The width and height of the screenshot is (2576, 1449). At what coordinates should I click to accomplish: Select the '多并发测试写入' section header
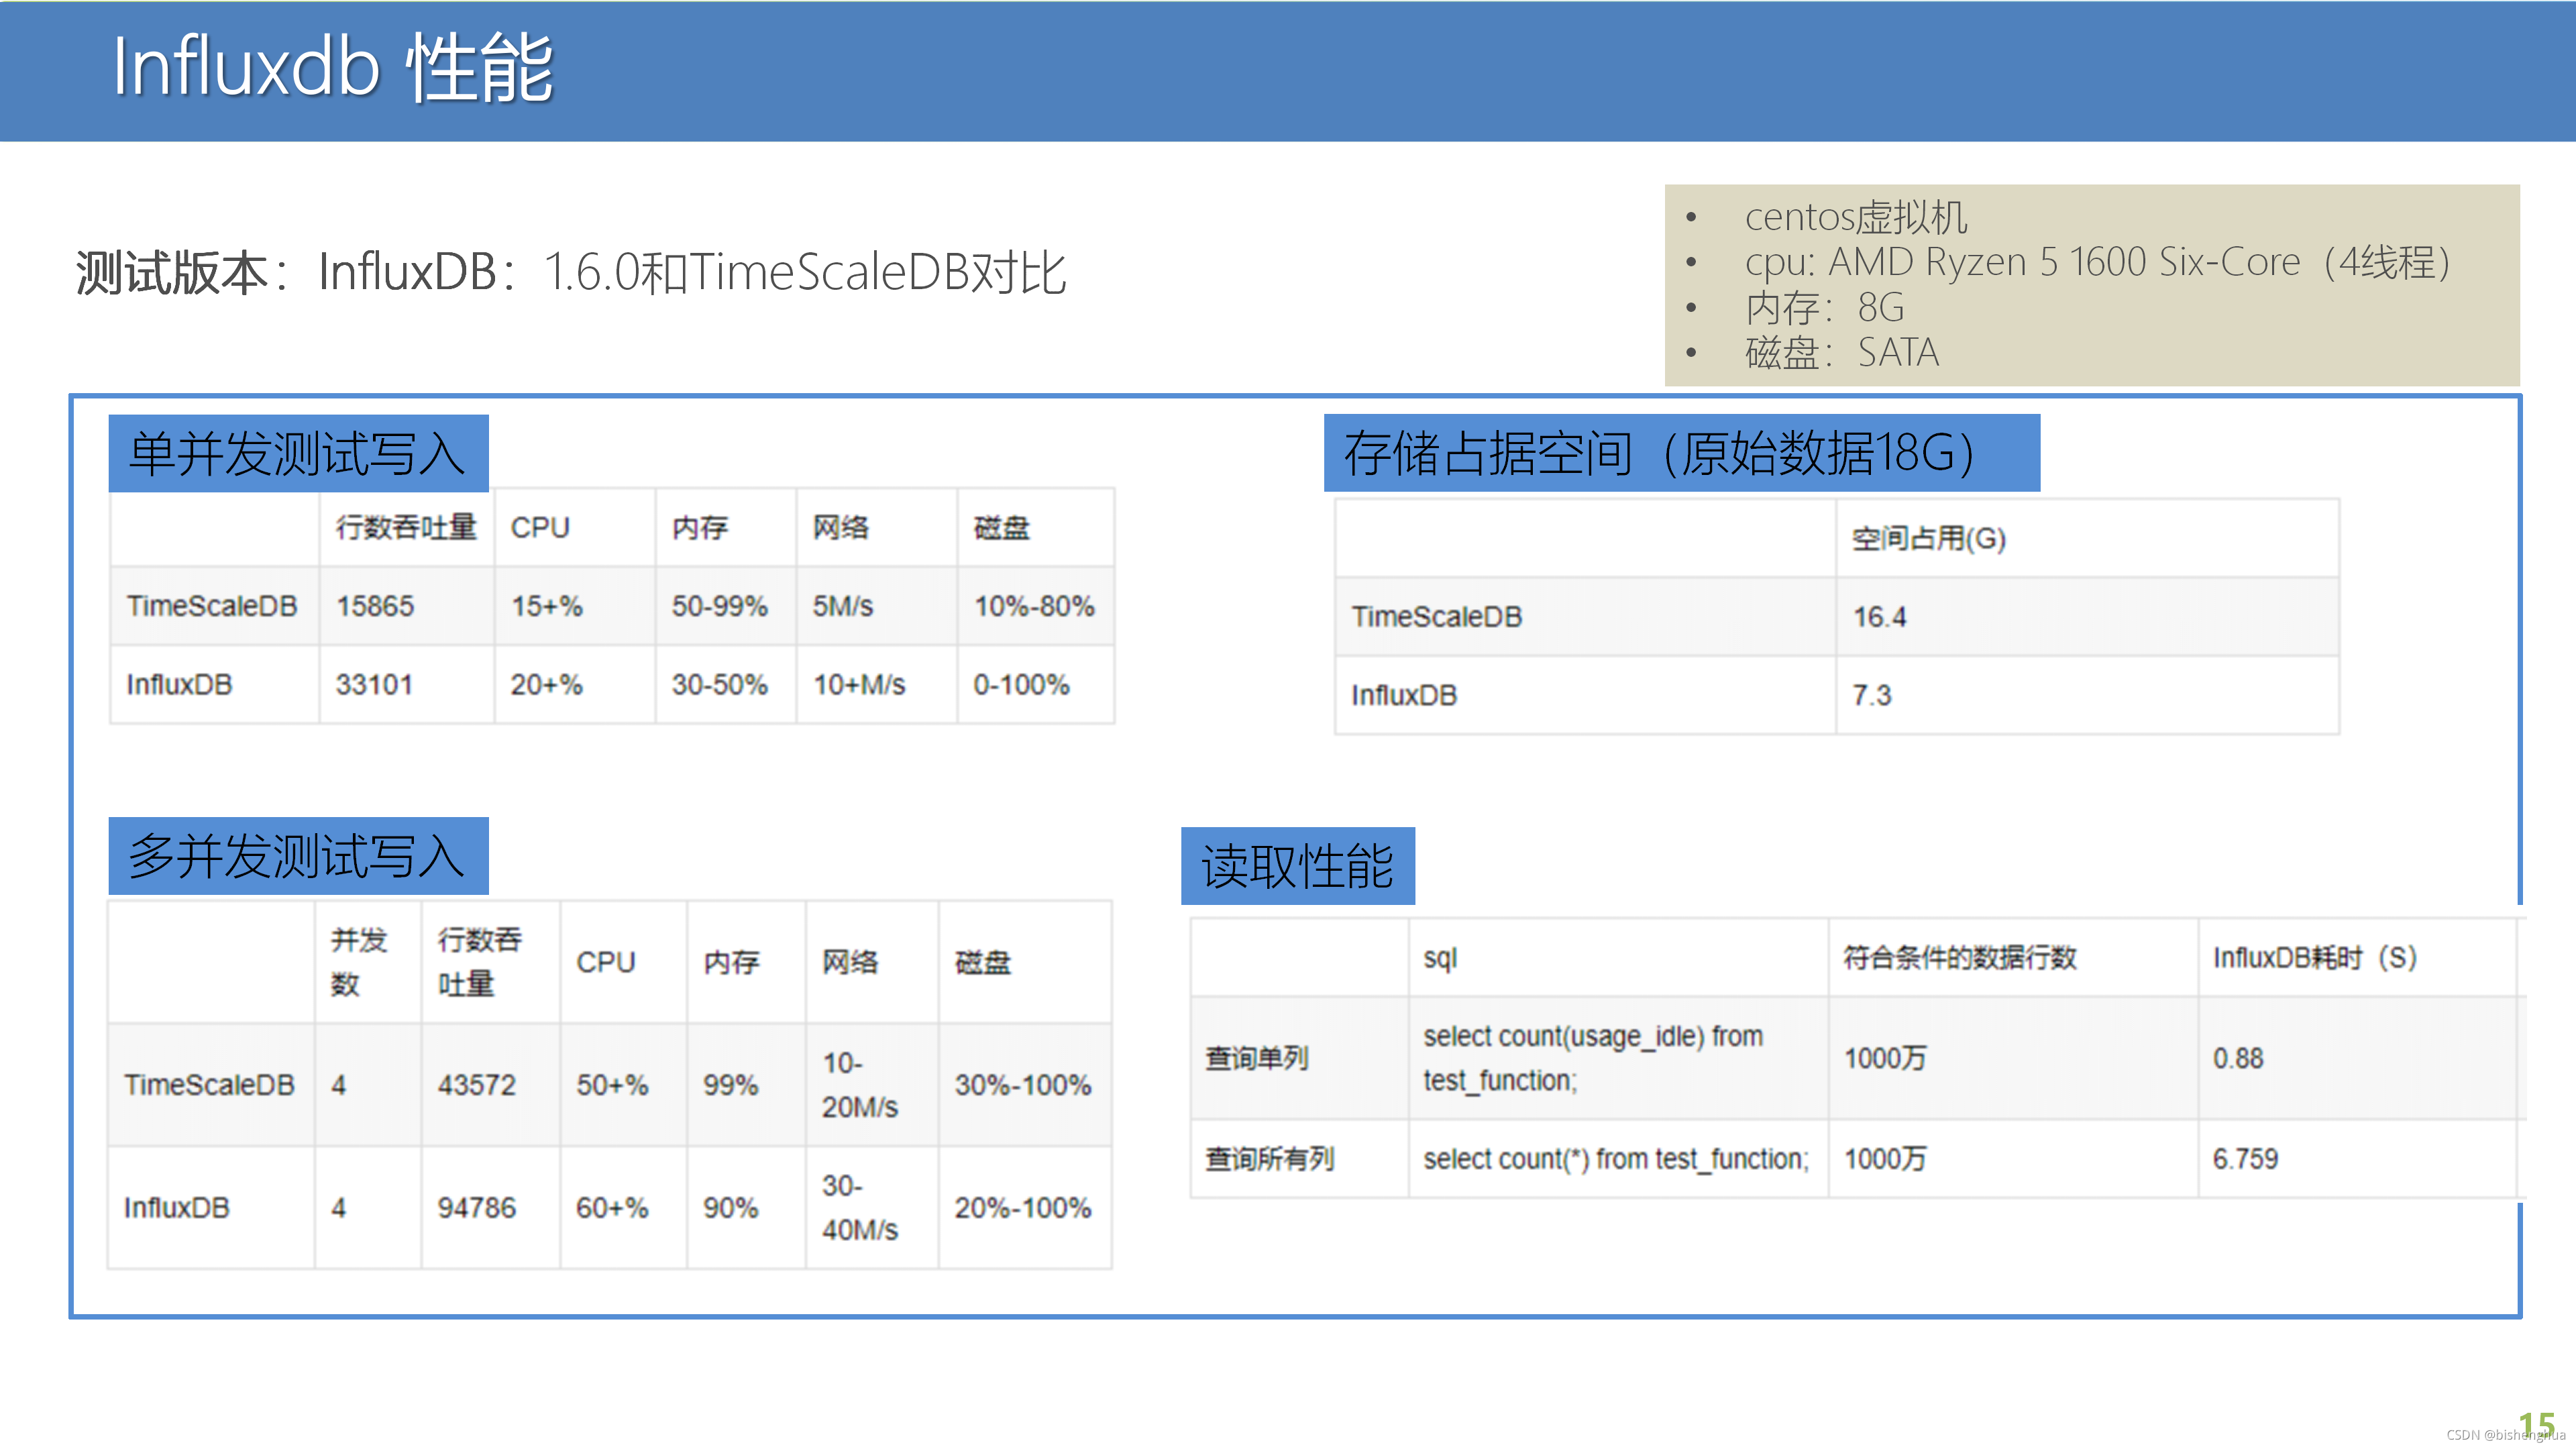coord(298,856)
